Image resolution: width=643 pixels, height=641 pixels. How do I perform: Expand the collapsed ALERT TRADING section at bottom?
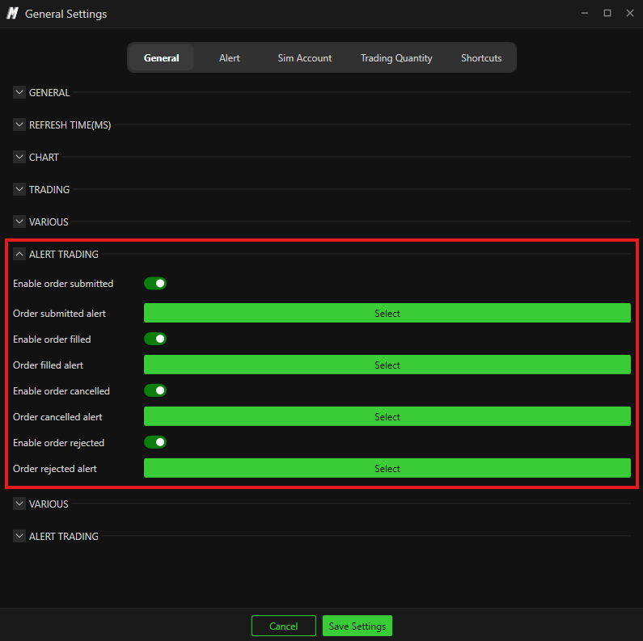pos(19,536)
